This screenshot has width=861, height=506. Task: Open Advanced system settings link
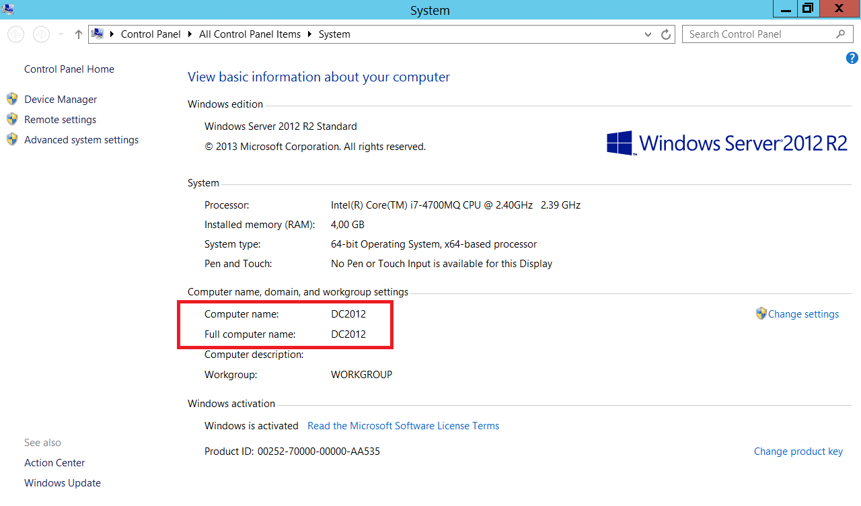coord(81,140)
